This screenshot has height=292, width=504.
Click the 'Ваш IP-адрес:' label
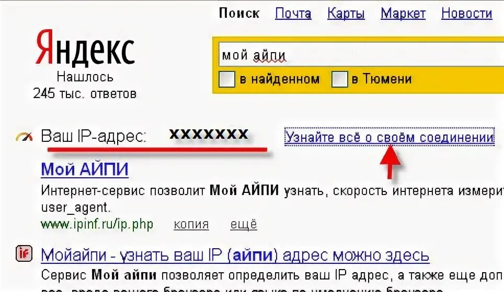(94, 137)
